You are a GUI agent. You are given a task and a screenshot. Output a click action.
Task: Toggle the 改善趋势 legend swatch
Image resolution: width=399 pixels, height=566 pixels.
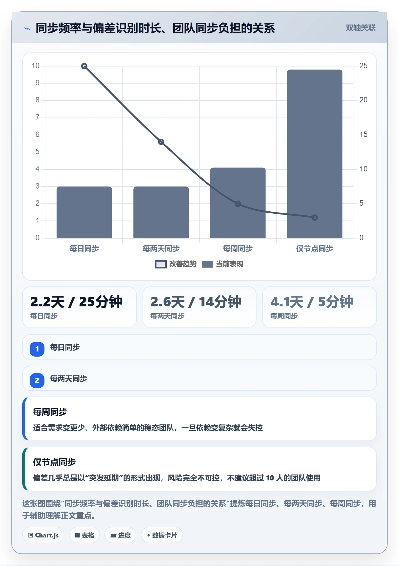160,264
